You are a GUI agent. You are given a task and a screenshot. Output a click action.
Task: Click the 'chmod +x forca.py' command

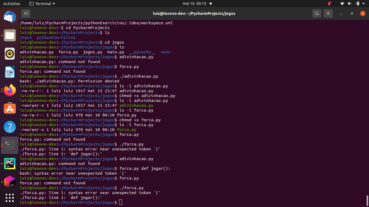click(140, 120)
